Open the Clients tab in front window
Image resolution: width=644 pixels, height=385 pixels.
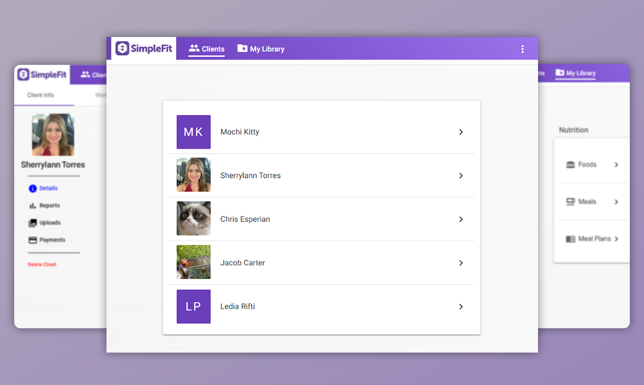[206, 49]
